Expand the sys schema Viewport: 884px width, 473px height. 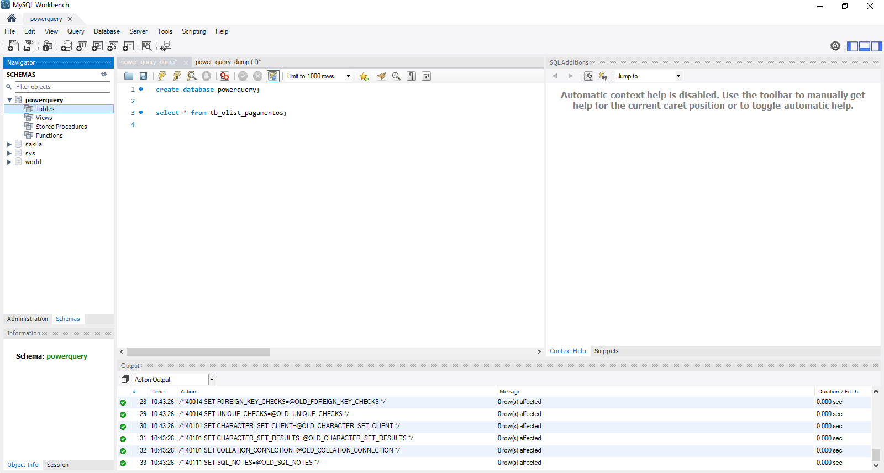(x=9, y=153)
